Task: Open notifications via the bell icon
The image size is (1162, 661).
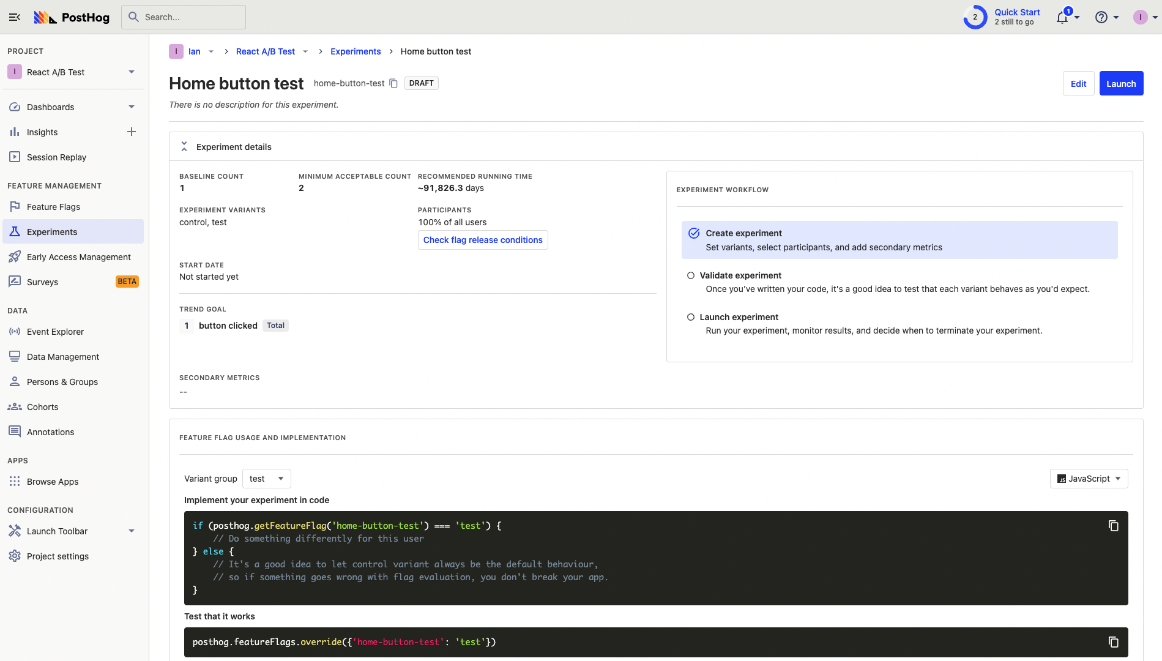Action: pos(1062,17)
